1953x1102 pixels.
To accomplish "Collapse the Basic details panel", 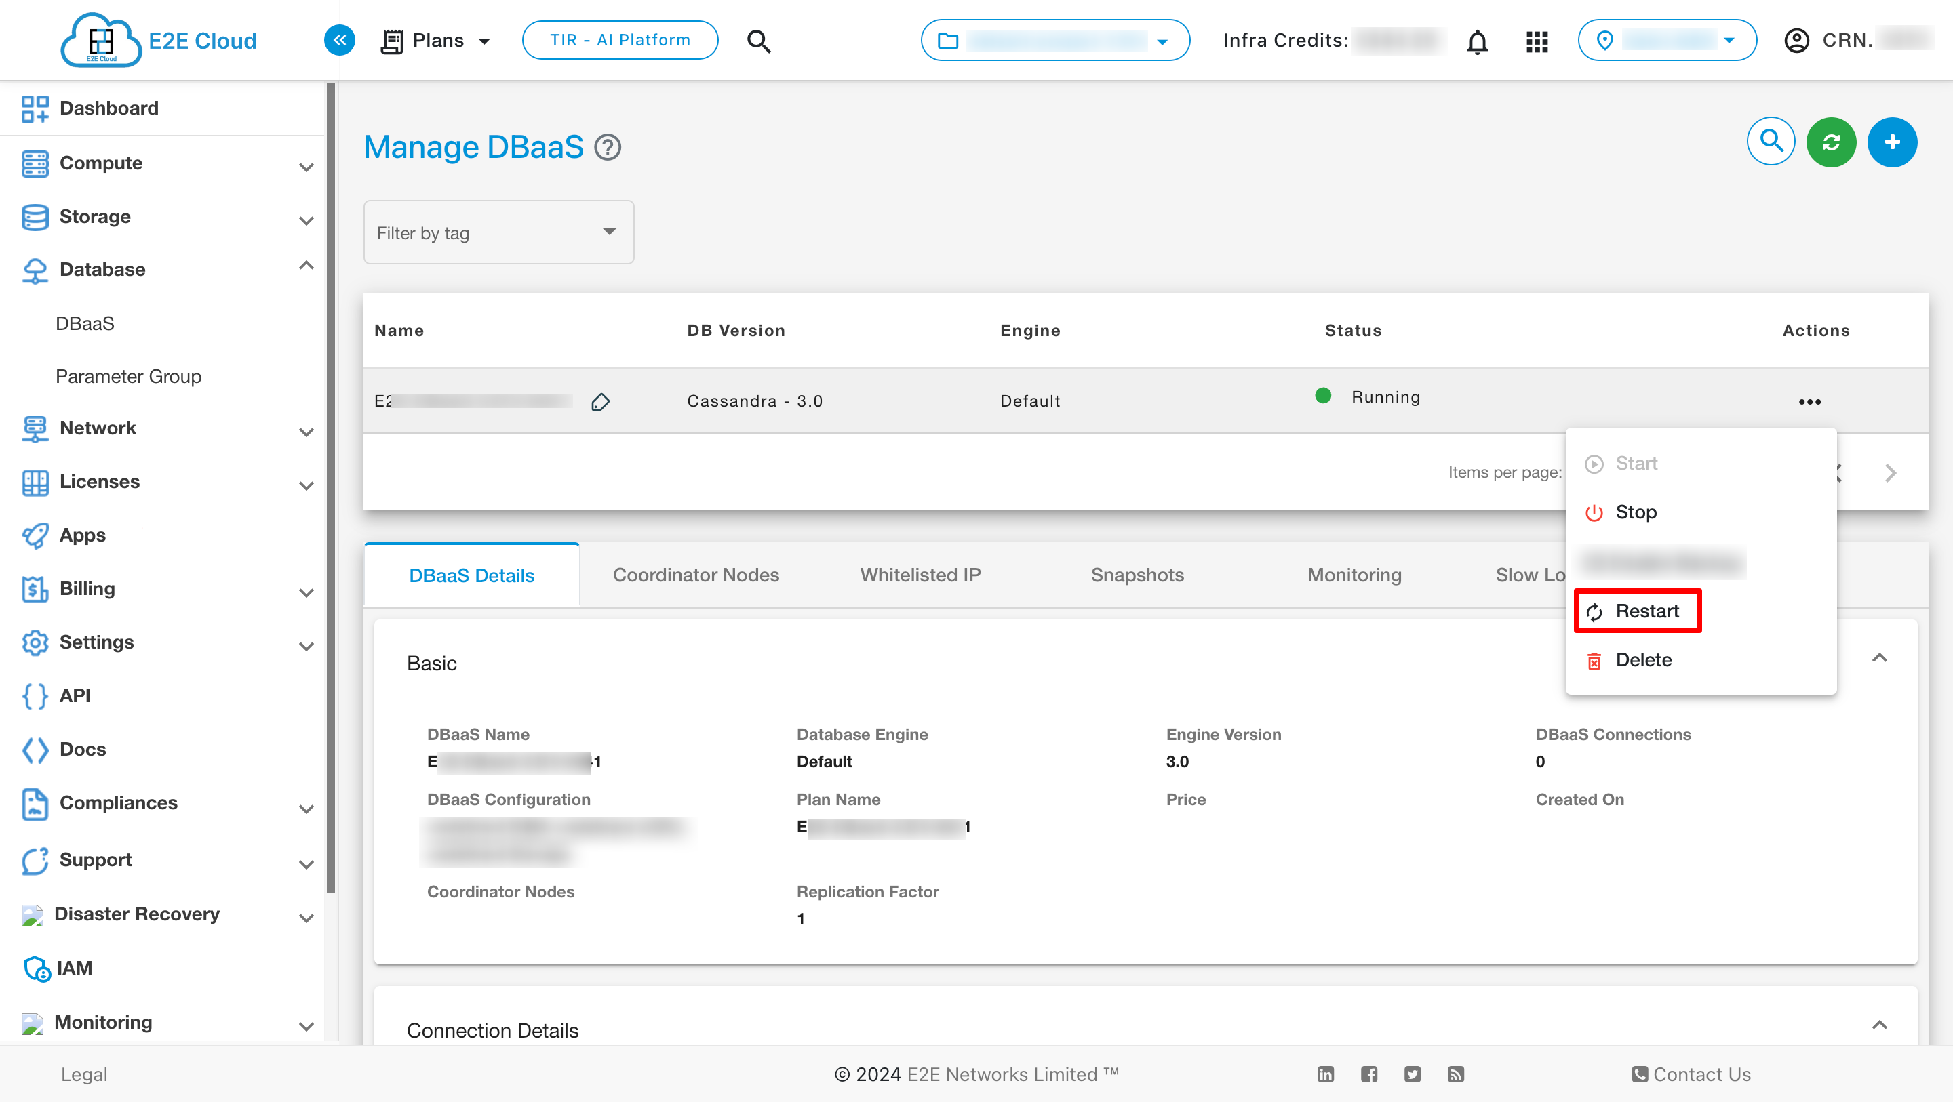I will tap(1878, 658).
